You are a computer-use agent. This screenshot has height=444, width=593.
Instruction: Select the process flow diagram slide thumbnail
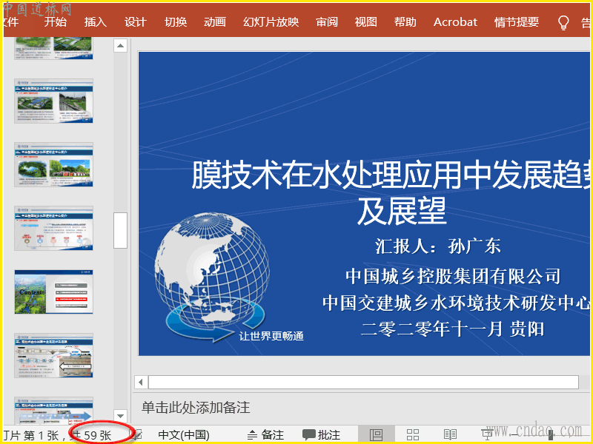(x=53, y=355)
